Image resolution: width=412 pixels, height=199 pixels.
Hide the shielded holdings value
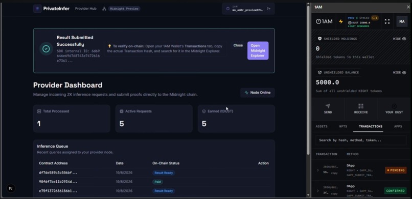[x=399, y=39]
